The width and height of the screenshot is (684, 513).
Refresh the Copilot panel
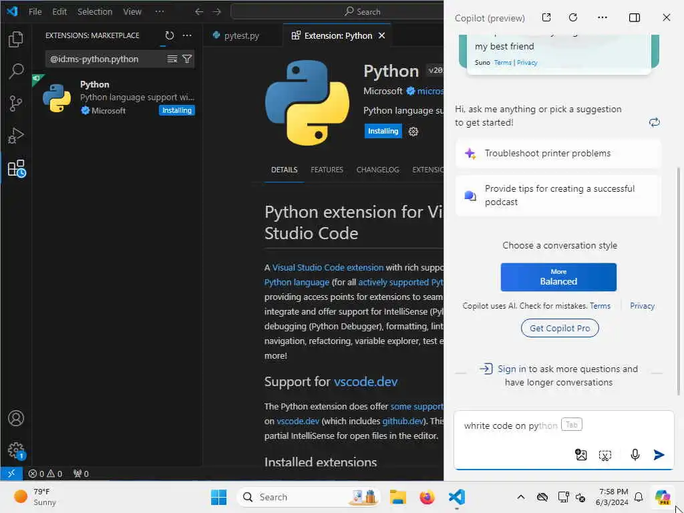[573, 17]
